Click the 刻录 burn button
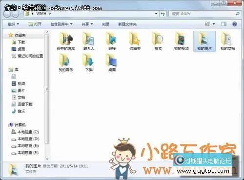This screenshot has width=244, height=180. point(106,24)
